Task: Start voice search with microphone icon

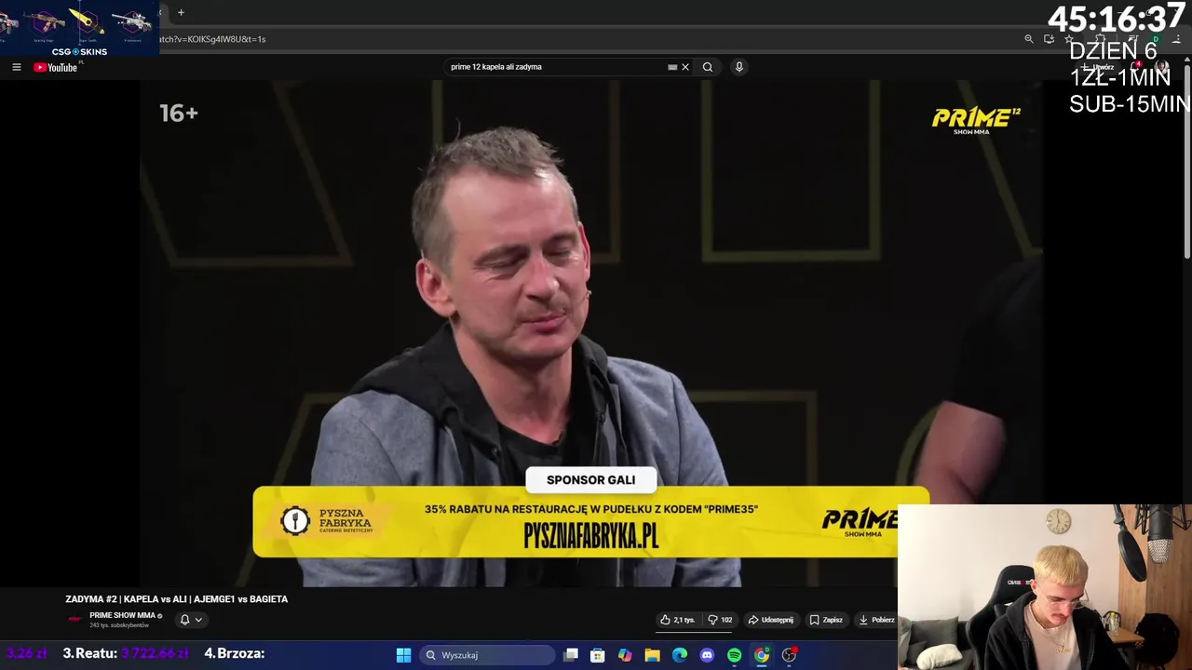Action: pos(739,67)
